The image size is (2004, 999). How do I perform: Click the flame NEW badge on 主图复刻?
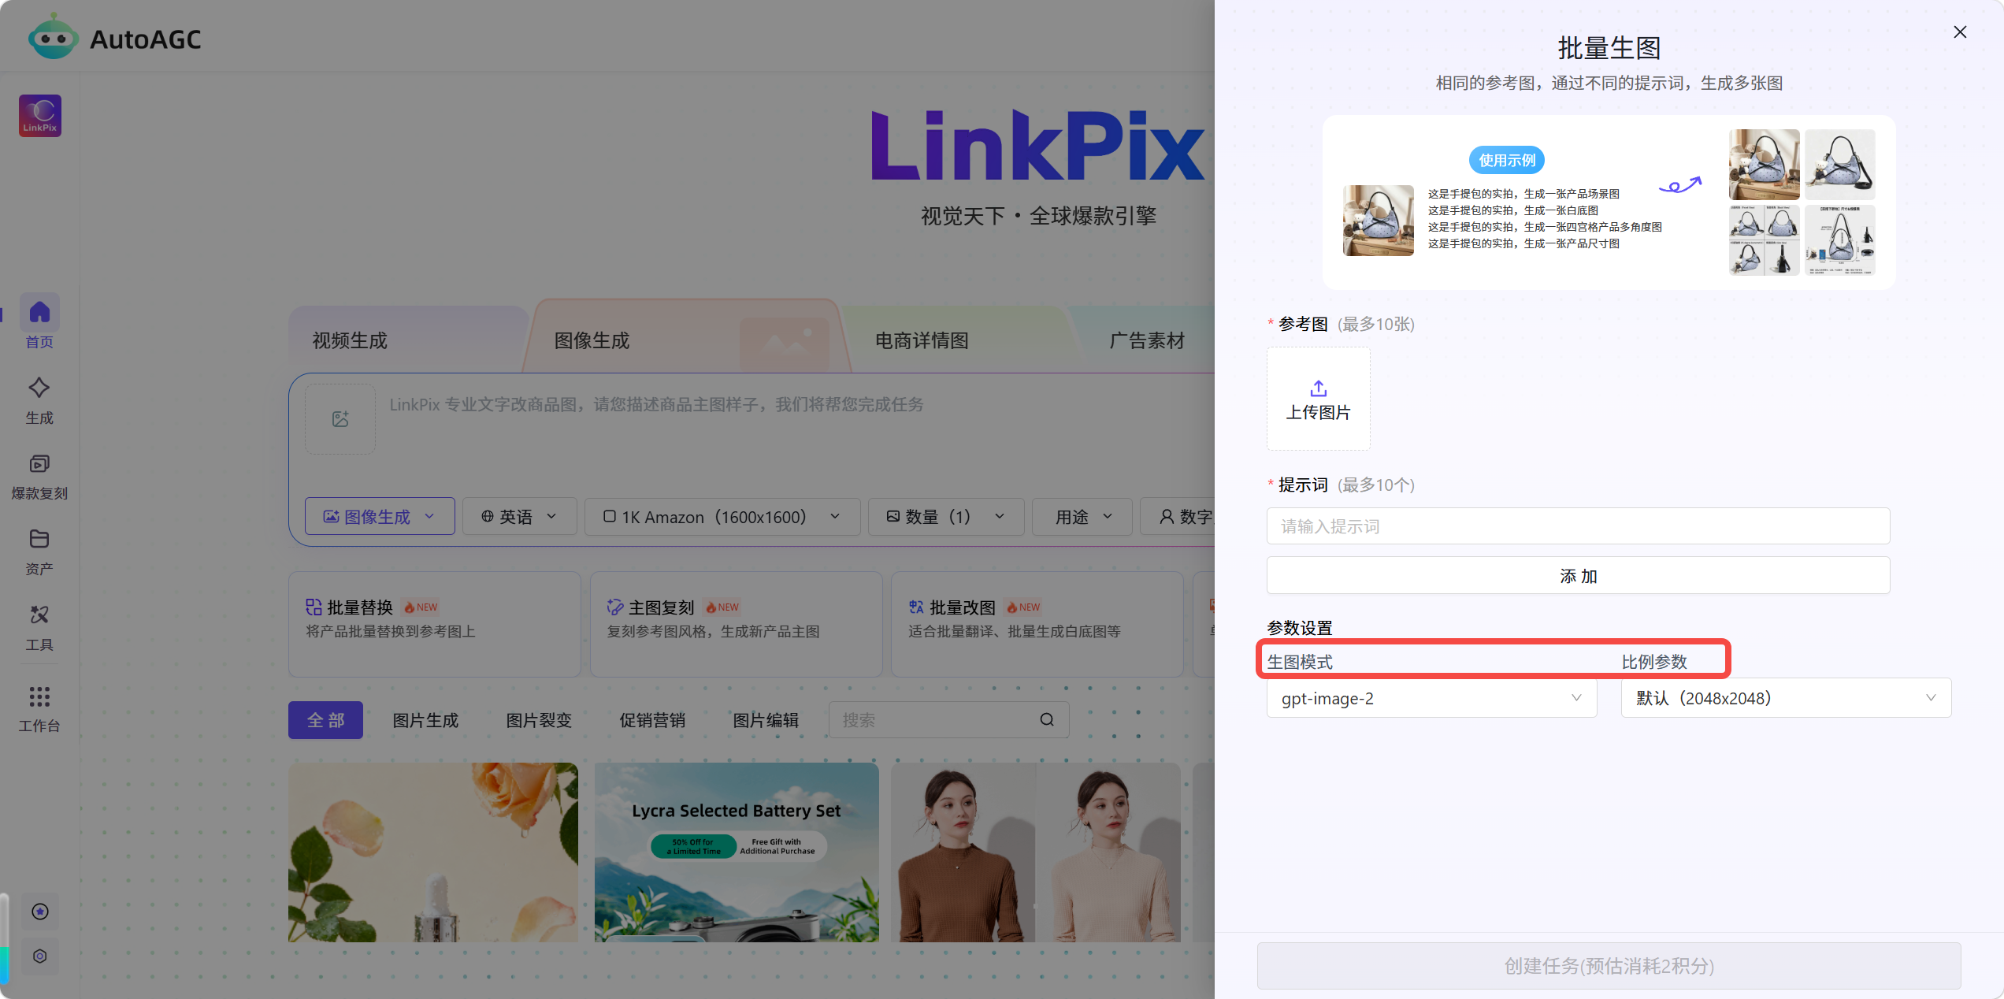[x=722, y=607]
